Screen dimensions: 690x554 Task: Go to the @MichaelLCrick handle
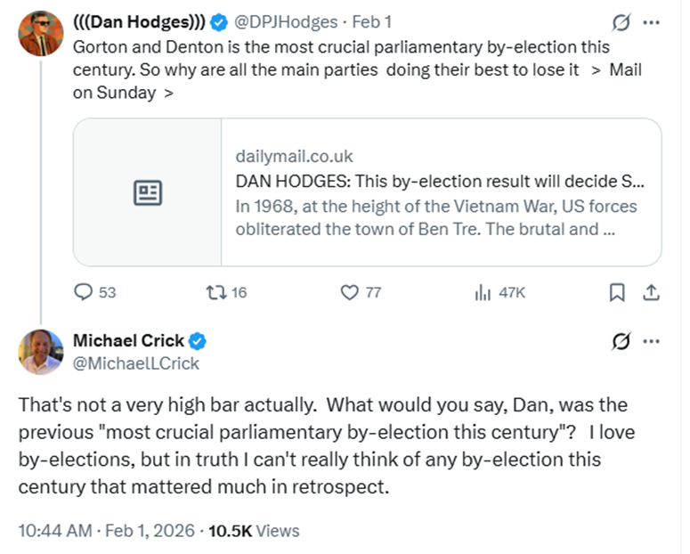[136, 363]
